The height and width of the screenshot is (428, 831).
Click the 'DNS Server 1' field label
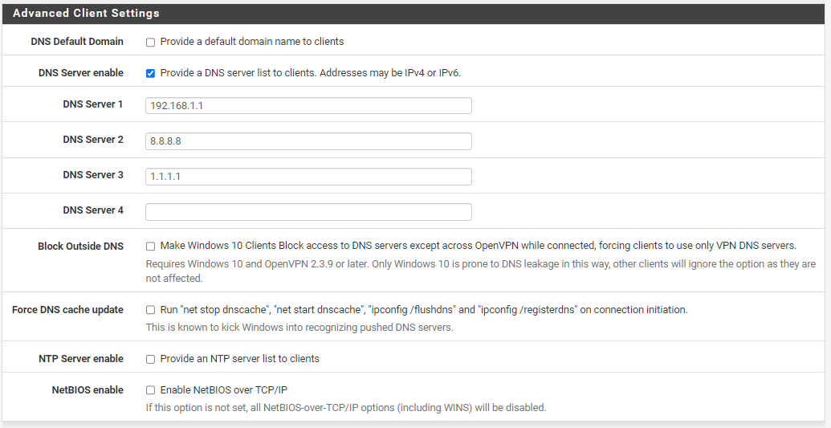tap(93, 104)
